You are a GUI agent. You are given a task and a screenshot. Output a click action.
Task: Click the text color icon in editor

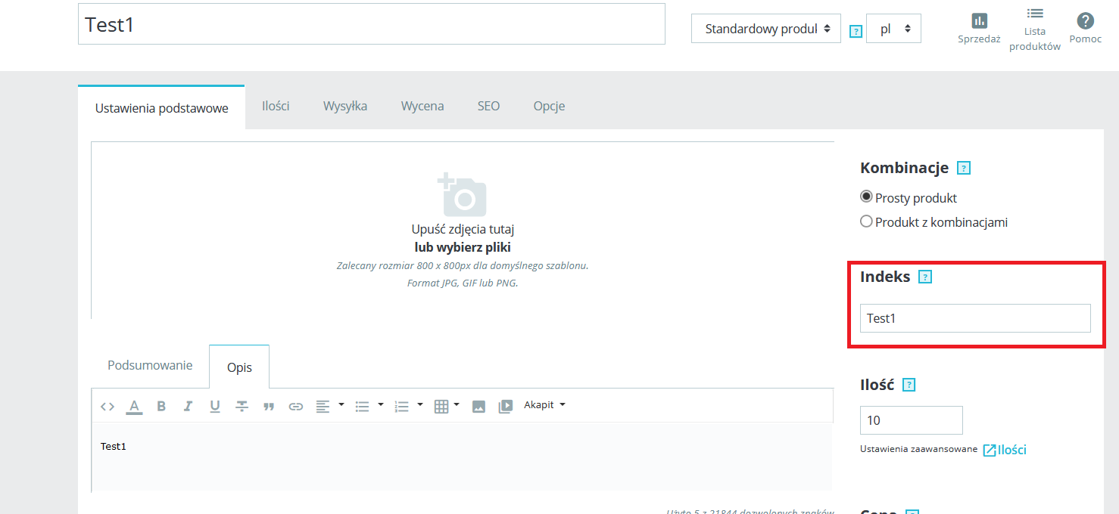[x=134, y=407]
